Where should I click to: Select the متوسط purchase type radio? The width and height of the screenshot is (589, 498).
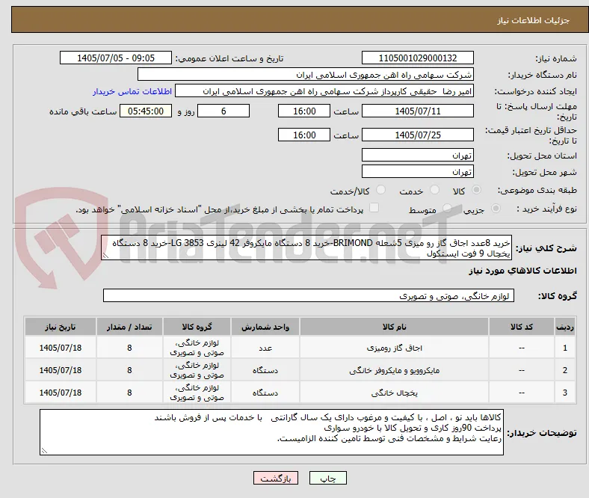point(447,208)
